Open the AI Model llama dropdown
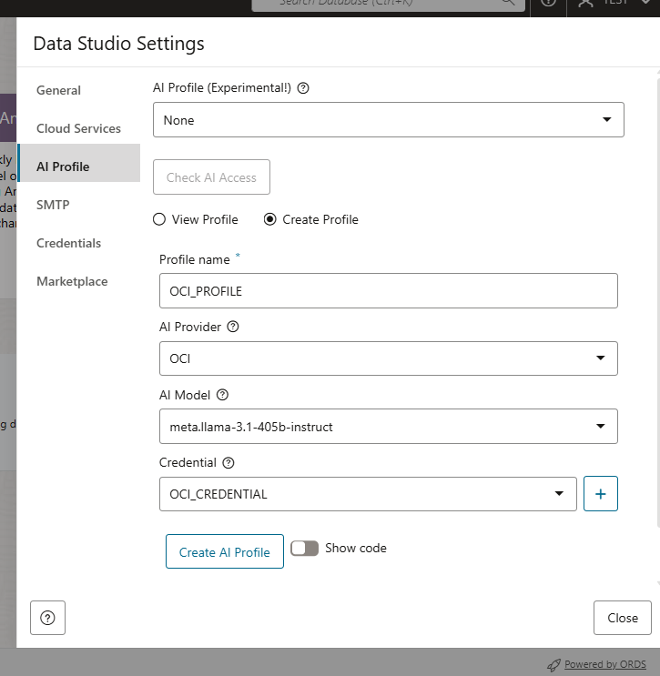Screen dimensions: 660x676 point(388,426)
